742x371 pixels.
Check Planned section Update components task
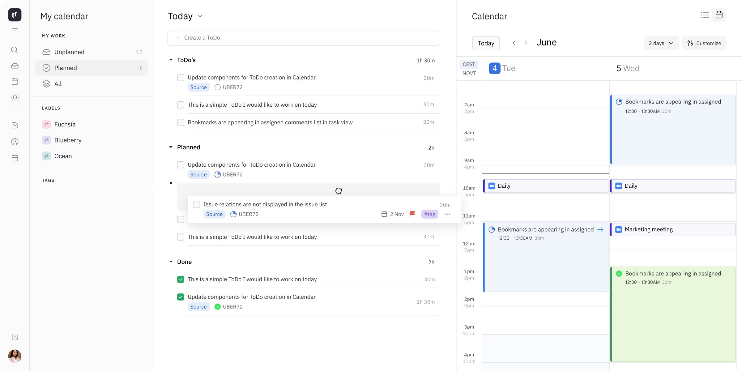tap(181, 165)
